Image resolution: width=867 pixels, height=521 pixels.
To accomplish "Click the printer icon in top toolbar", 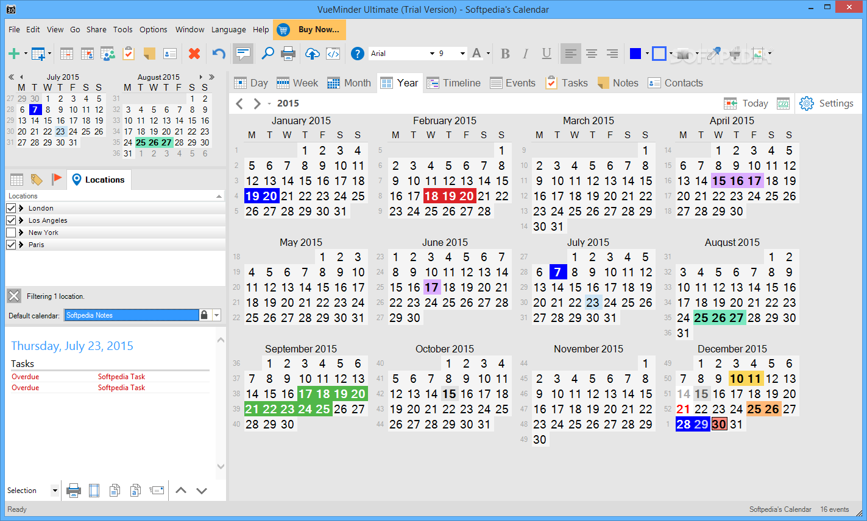I will pos(288,54).
